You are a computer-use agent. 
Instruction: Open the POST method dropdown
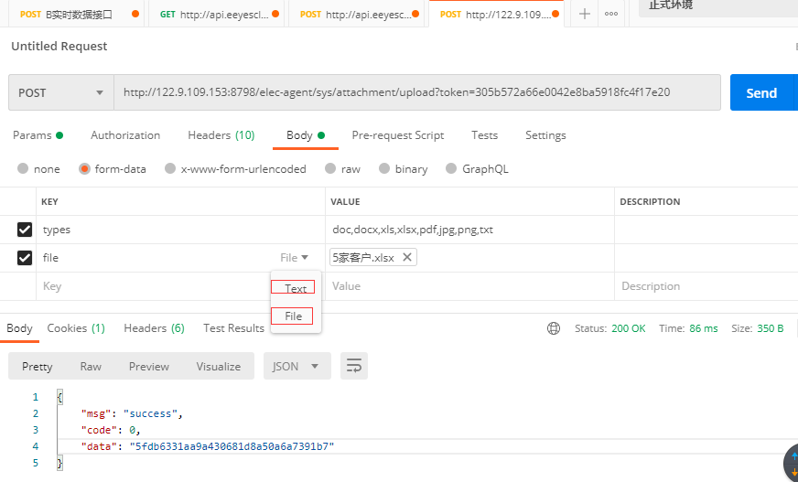(61, 92)
